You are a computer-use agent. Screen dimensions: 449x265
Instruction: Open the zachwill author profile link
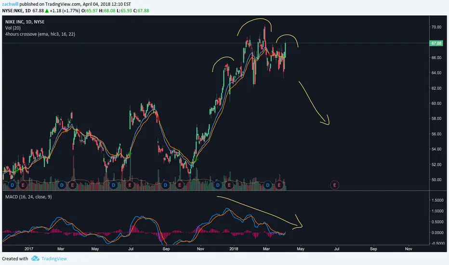tap(10, 4)
